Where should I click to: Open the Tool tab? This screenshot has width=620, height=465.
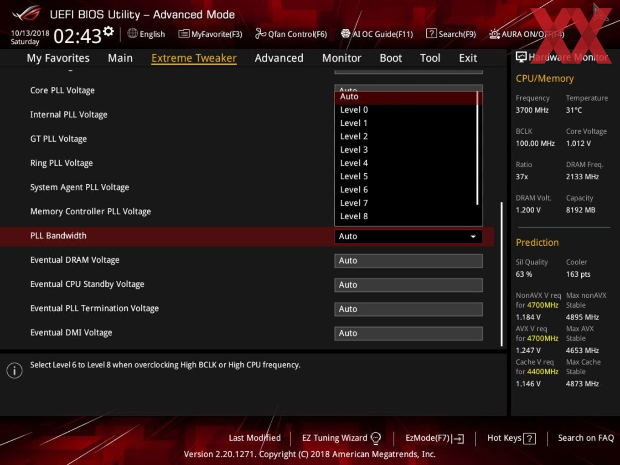pos(430,58)
